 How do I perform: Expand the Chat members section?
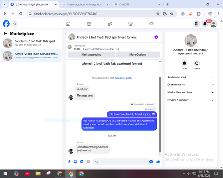190,85
